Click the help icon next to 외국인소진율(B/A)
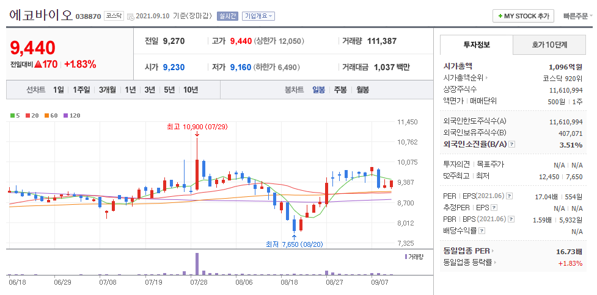The width and height of the screenshot is (597, 295). click(512, 144)
